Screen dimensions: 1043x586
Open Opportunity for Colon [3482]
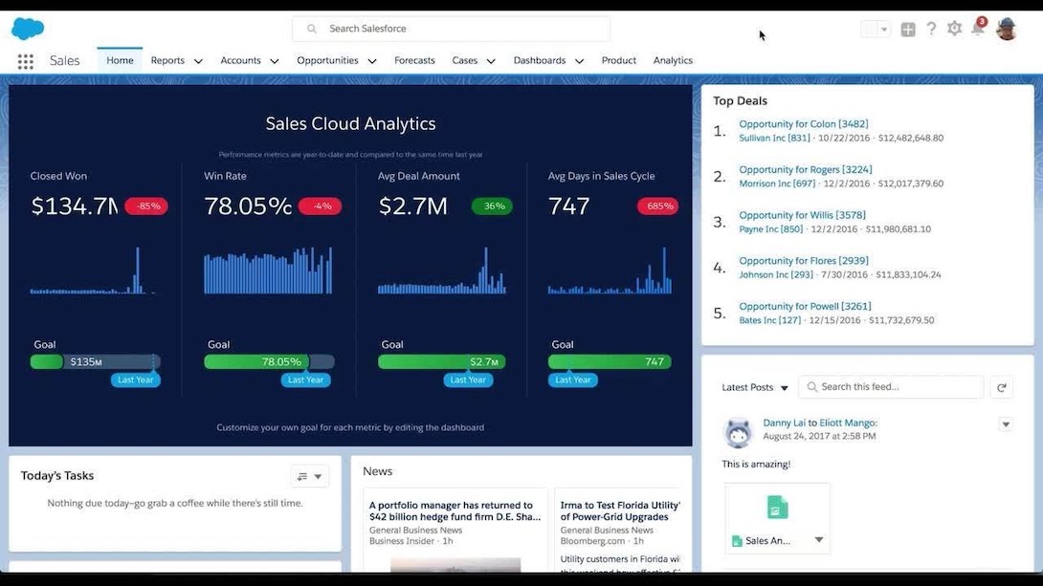pos(804,124)
